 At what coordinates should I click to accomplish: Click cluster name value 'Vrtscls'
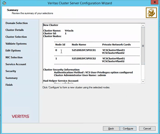pos(69,31)
